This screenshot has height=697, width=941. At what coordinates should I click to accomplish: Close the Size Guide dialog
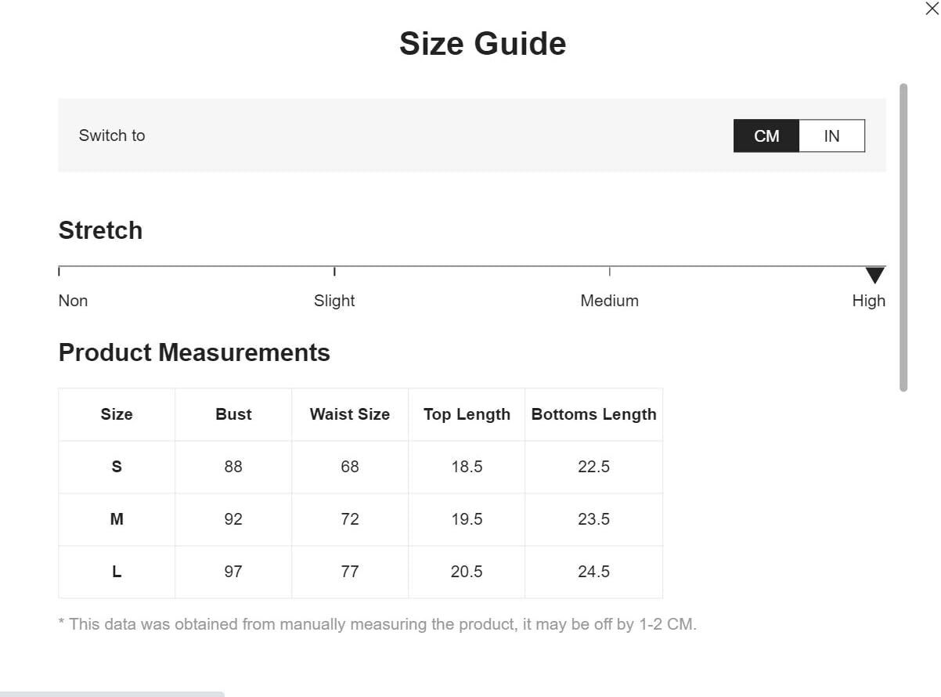(932, 9)
